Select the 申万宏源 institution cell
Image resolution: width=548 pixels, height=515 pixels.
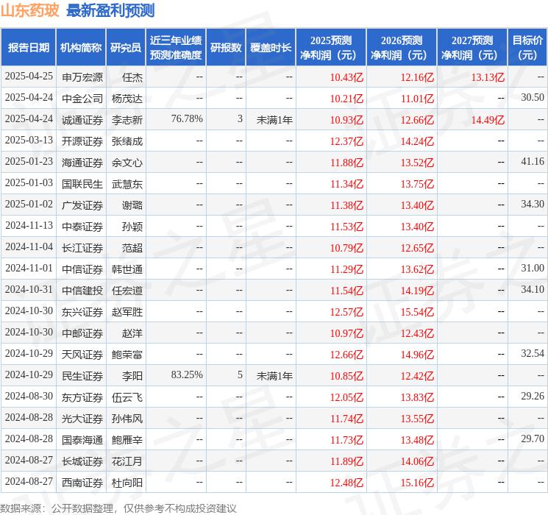point(82,77)
